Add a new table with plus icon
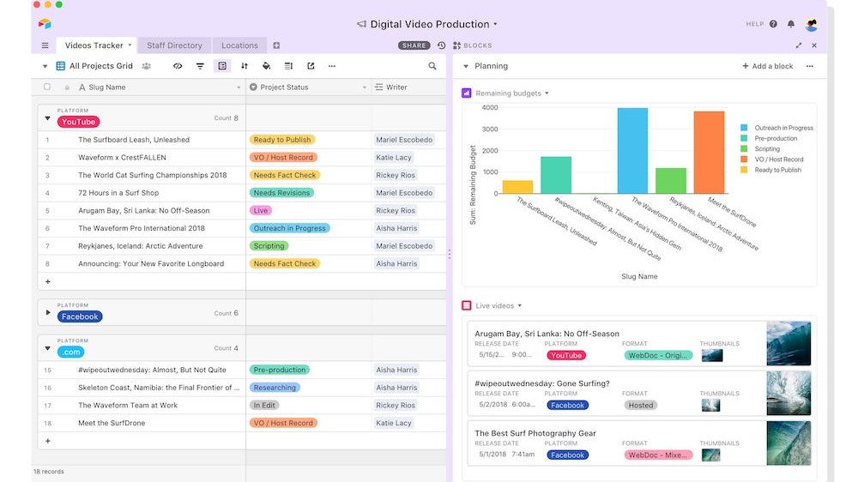This screenshot has width=858, height=482. click(x=276, y=45)
